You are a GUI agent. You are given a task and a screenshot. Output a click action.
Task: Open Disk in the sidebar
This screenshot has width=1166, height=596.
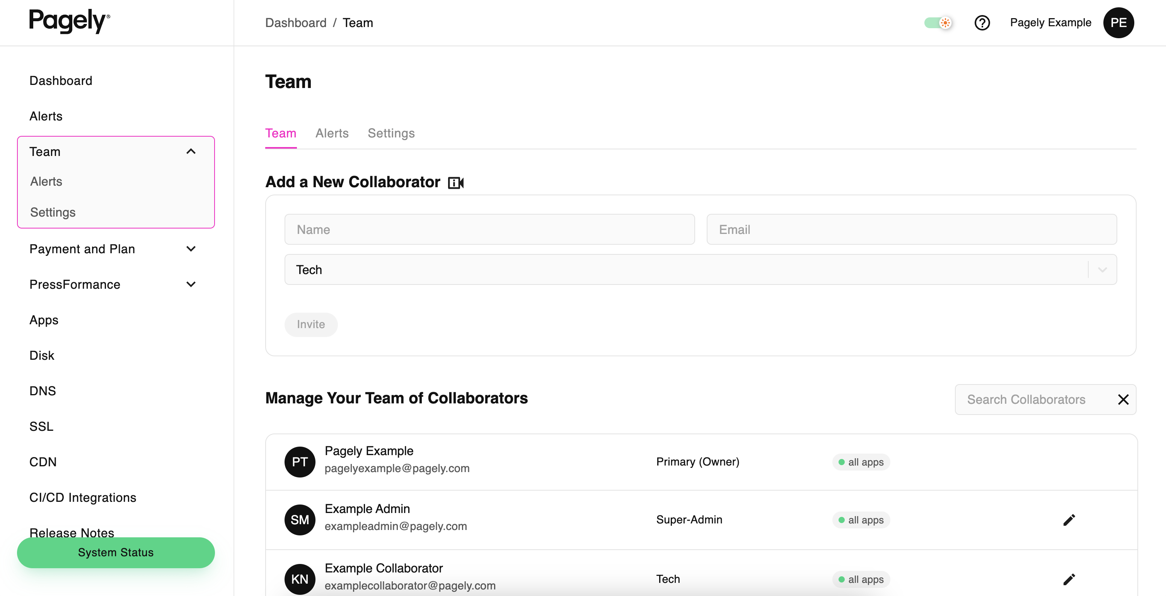42,355
